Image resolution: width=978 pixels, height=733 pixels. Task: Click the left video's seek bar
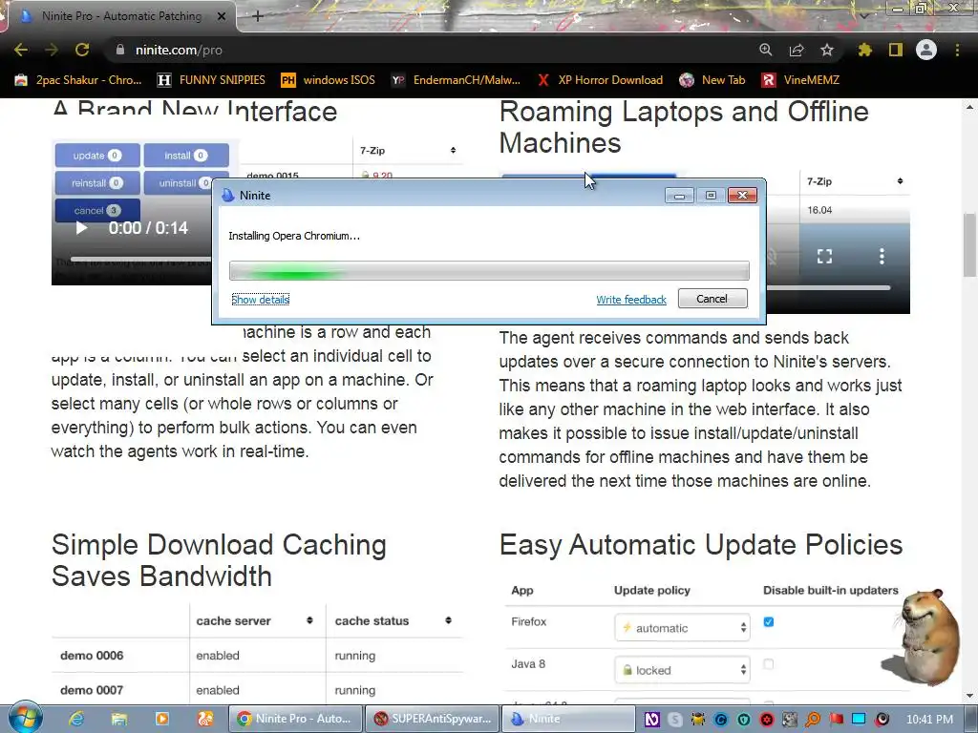point(140,259)
